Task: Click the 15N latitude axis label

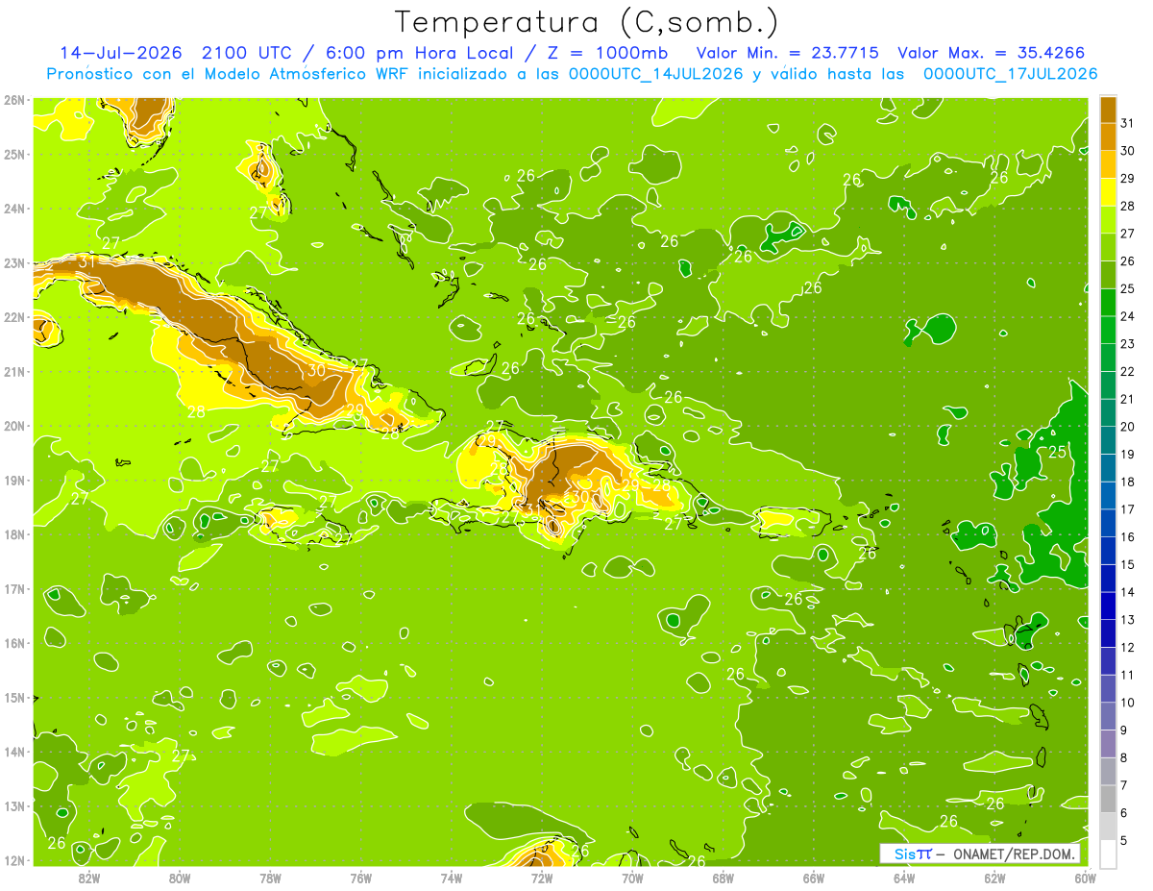Action: point(14,698)
